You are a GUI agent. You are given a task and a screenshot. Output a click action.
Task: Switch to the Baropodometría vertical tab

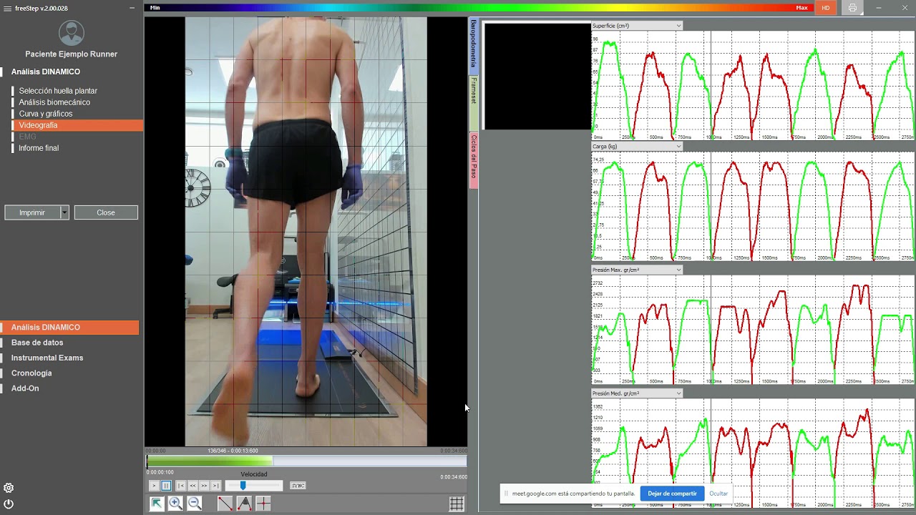click(474, 44)
